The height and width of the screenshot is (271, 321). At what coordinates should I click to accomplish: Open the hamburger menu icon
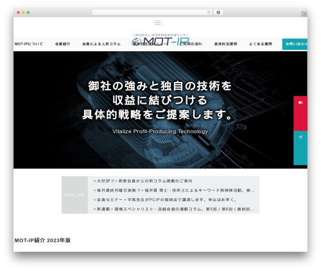(x=157, y=23)
